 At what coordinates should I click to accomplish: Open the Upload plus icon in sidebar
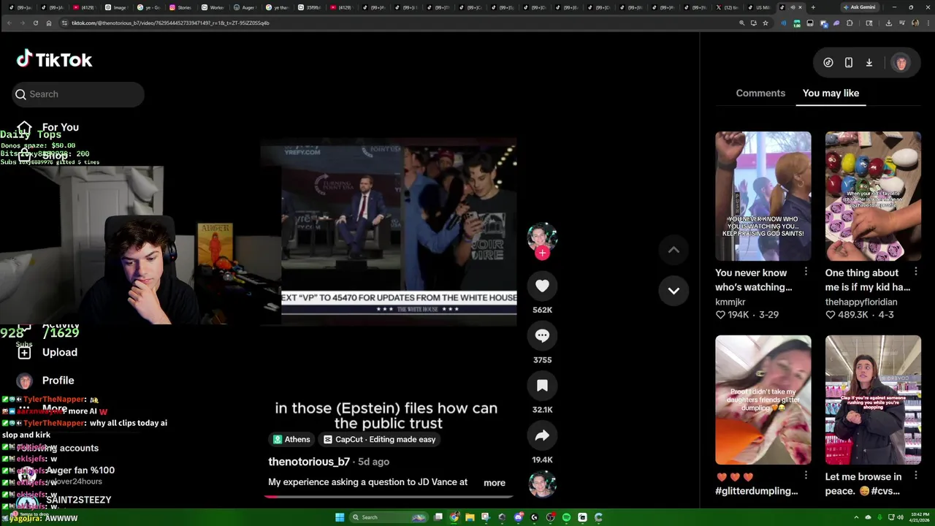[x=24, y=352]
